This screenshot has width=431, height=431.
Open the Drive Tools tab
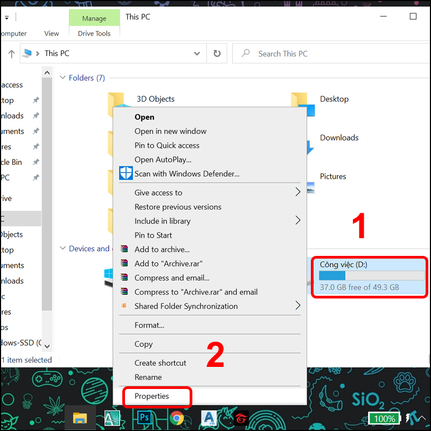coord(94,33)
